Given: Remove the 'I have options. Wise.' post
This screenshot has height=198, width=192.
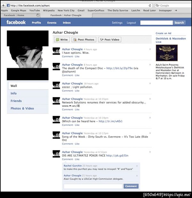Looking at the screenshot, I should click(x=150, y=49).
